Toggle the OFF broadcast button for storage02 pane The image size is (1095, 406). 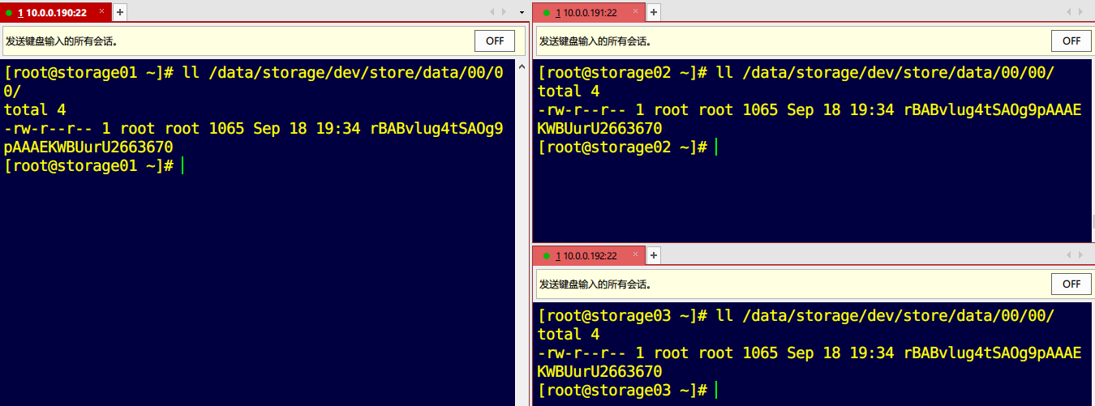tap(1071, 41)
